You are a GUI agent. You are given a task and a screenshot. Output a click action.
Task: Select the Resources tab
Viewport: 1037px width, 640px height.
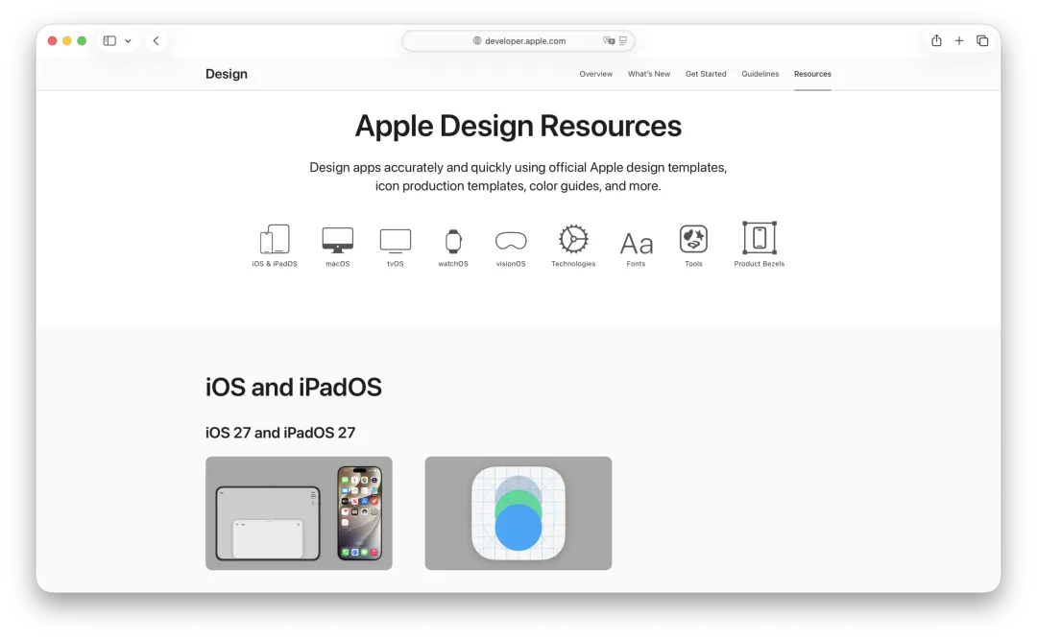(812, 74)
